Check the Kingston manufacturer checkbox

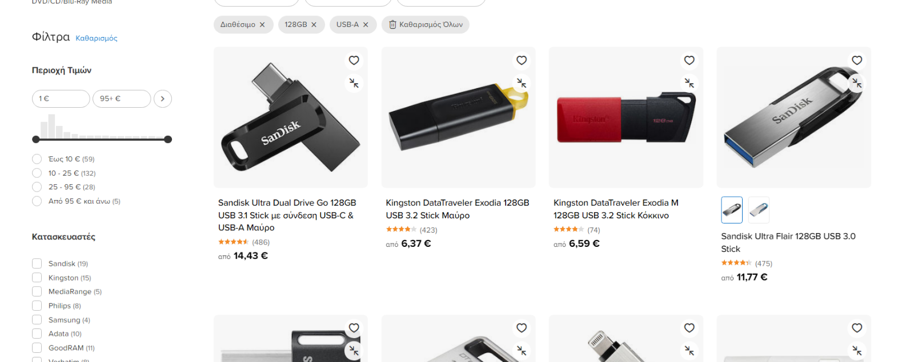coord(37,278)
